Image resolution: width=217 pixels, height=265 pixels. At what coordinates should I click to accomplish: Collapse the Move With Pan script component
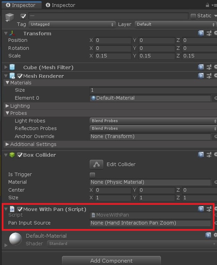coord(6,209)
